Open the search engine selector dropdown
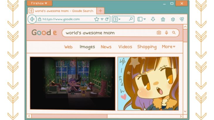This screenshot has width=214, height=120. [116, 19]
